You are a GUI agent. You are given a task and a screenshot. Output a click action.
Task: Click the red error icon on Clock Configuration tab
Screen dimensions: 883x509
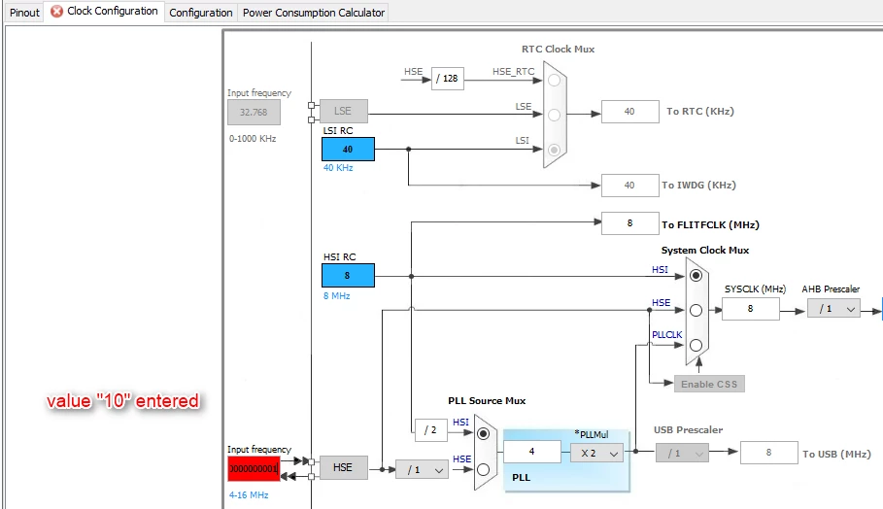pos(57,12)
